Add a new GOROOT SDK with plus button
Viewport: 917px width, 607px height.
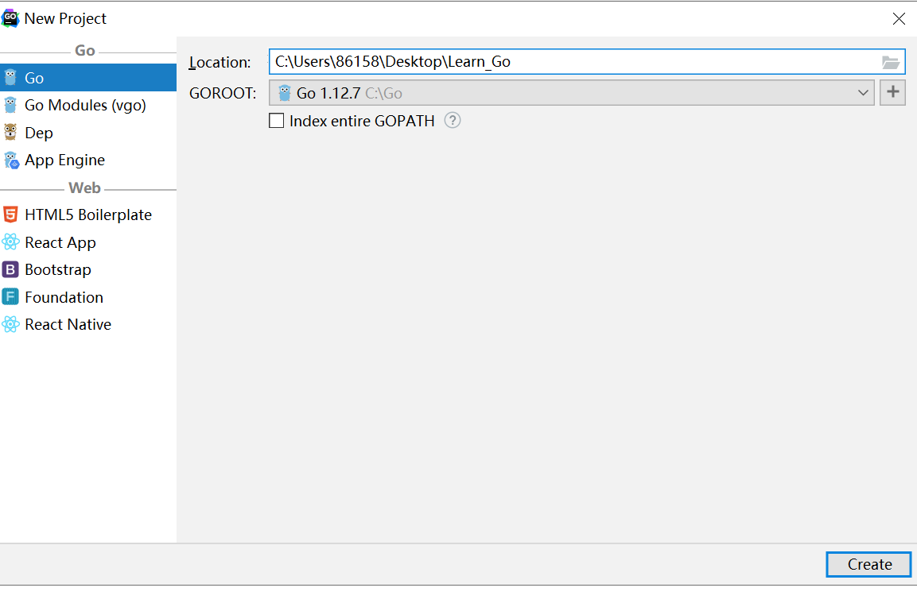click(892, 92)
